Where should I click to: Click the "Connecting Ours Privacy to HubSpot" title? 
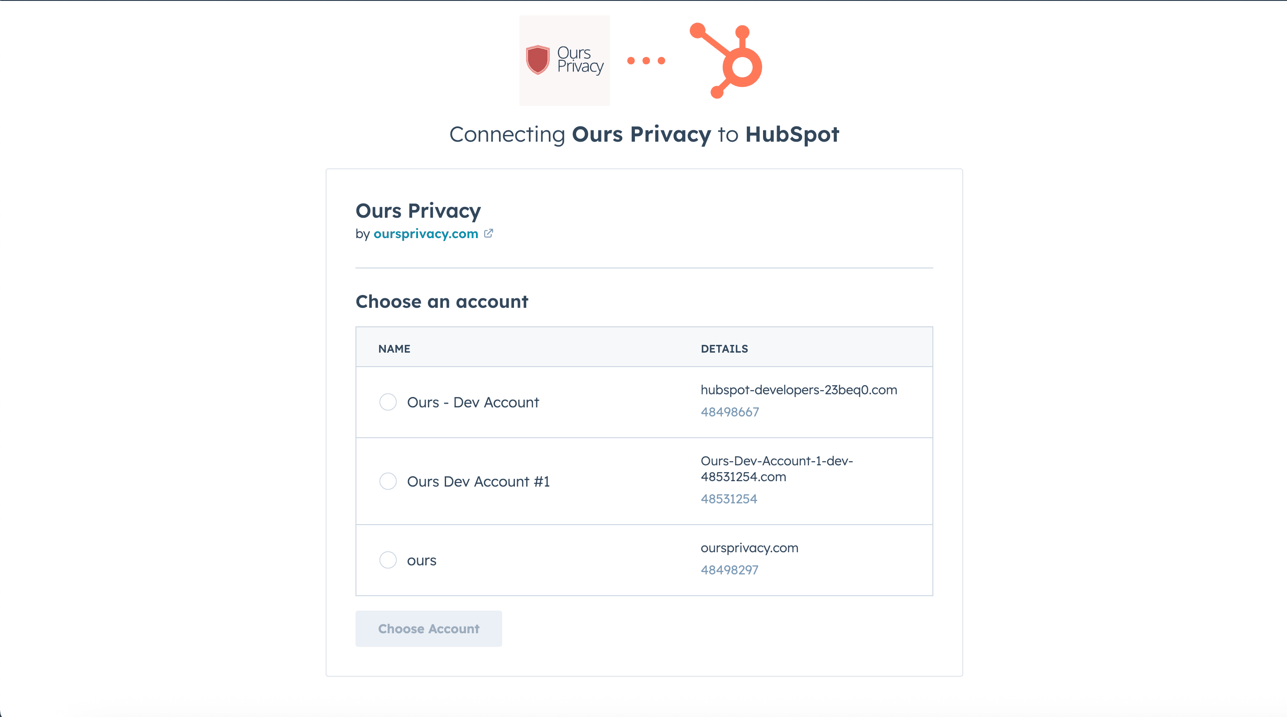pyautogui.click(x=644, y=134)
